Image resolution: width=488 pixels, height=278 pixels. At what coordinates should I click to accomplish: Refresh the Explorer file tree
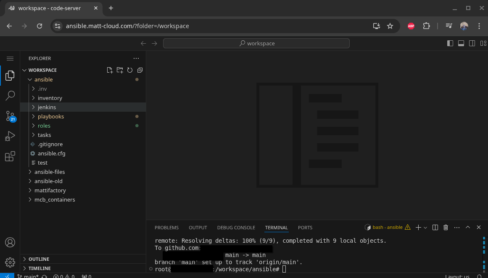[130, 70]
